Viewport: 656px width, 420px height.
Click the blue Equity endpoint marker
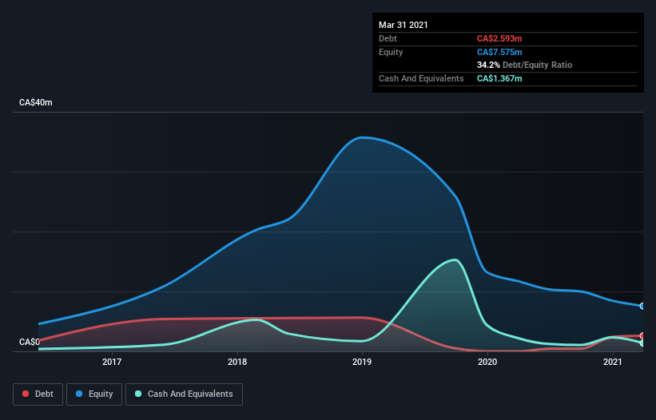coord(642,306)
